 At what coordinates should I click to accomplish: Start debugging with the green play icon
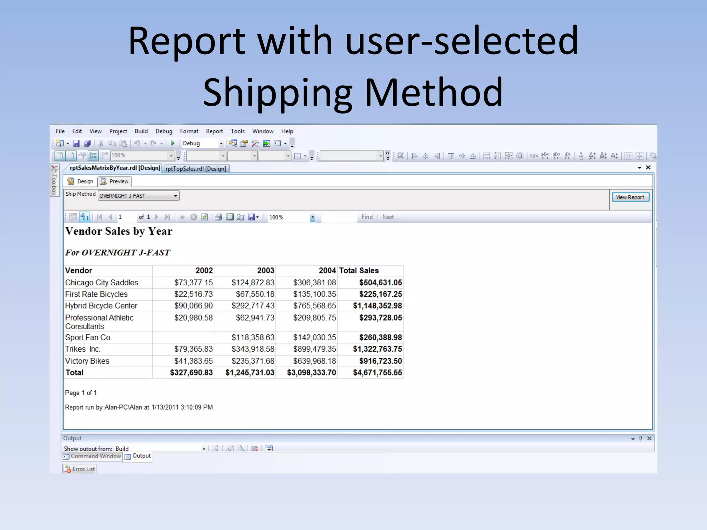pos(173,143)
